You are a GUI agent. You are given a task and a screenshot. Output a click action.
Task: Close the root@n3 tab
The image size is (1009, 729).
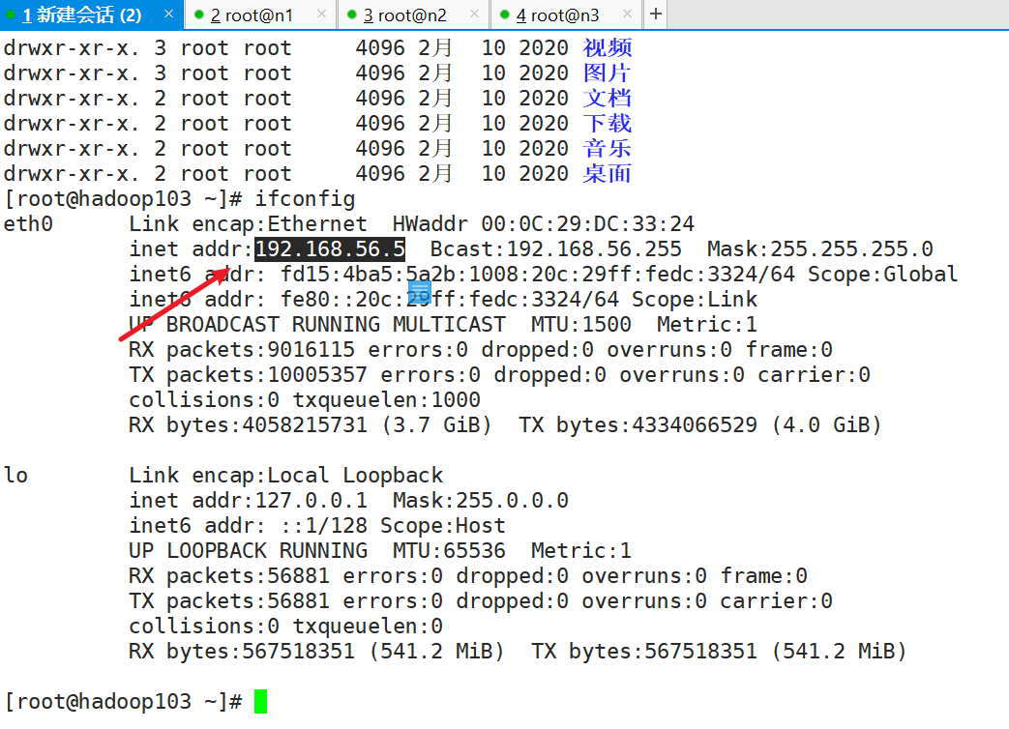628,14
